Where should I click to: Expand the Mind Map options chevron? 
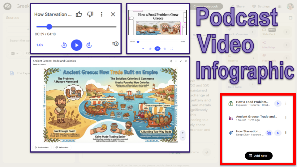coord(286,45)
